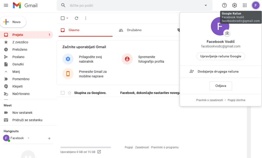Viewport: 262px width, 158px height.
Task: Open the Help question mark icon
Action: [224, 5]
